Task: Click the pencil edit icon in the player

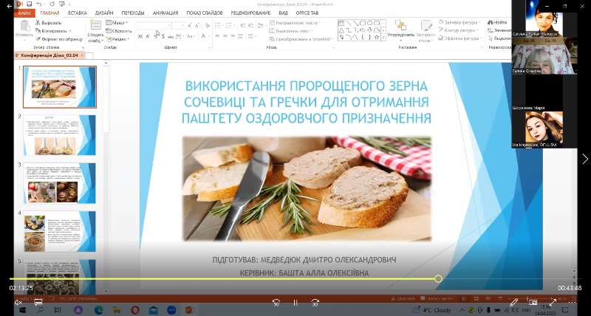Action: [513, 303]
